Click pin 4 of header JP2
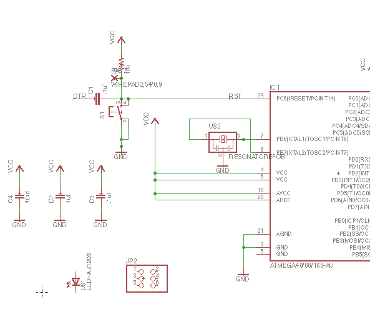The image size is (370, 332). point(153,279)
